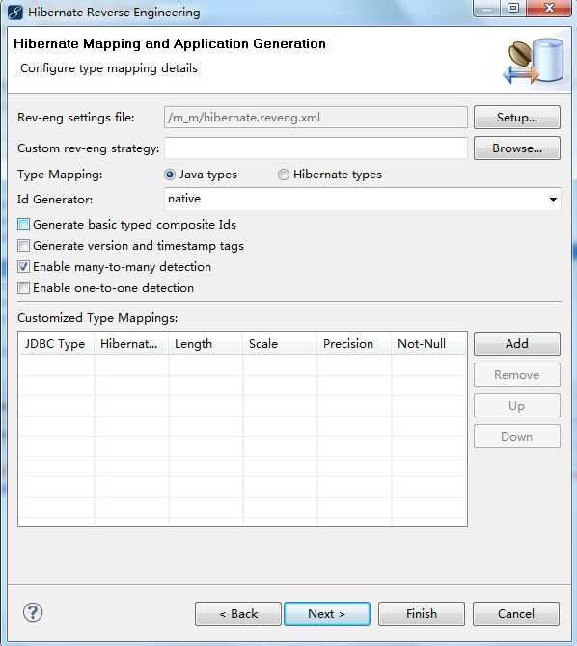Image resolution: width=577 pixels, height=646 pixels.
Task: Click the Hibernate Reverse Engineering title icon
Action: click(x=15, y=12)
